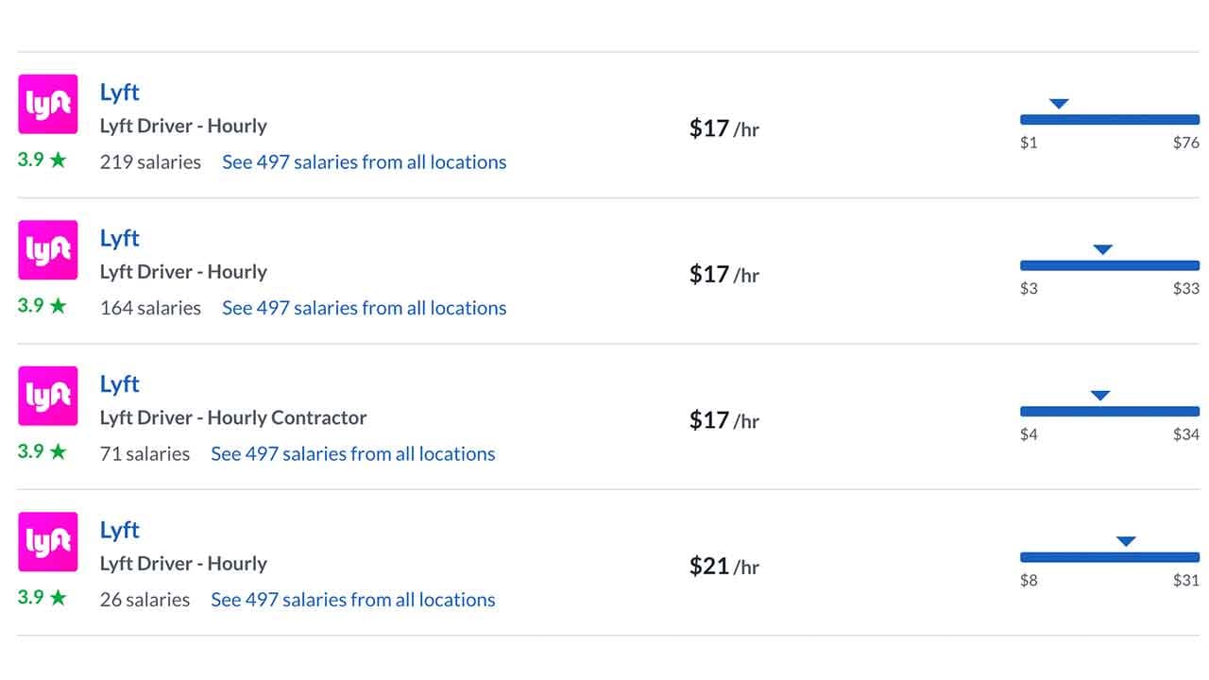
Task: Open the Lyft company link above 26 salaries
Action: [120, 531]
